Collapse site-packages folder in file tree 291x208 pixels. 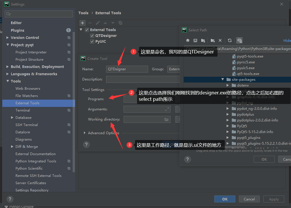(222, 79)
